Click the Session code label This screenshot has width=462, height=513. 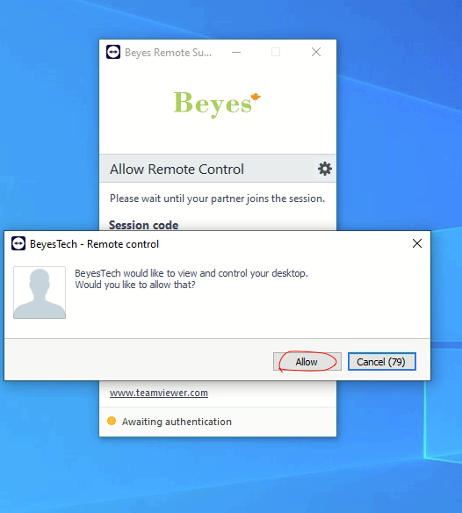pos(144,225)
